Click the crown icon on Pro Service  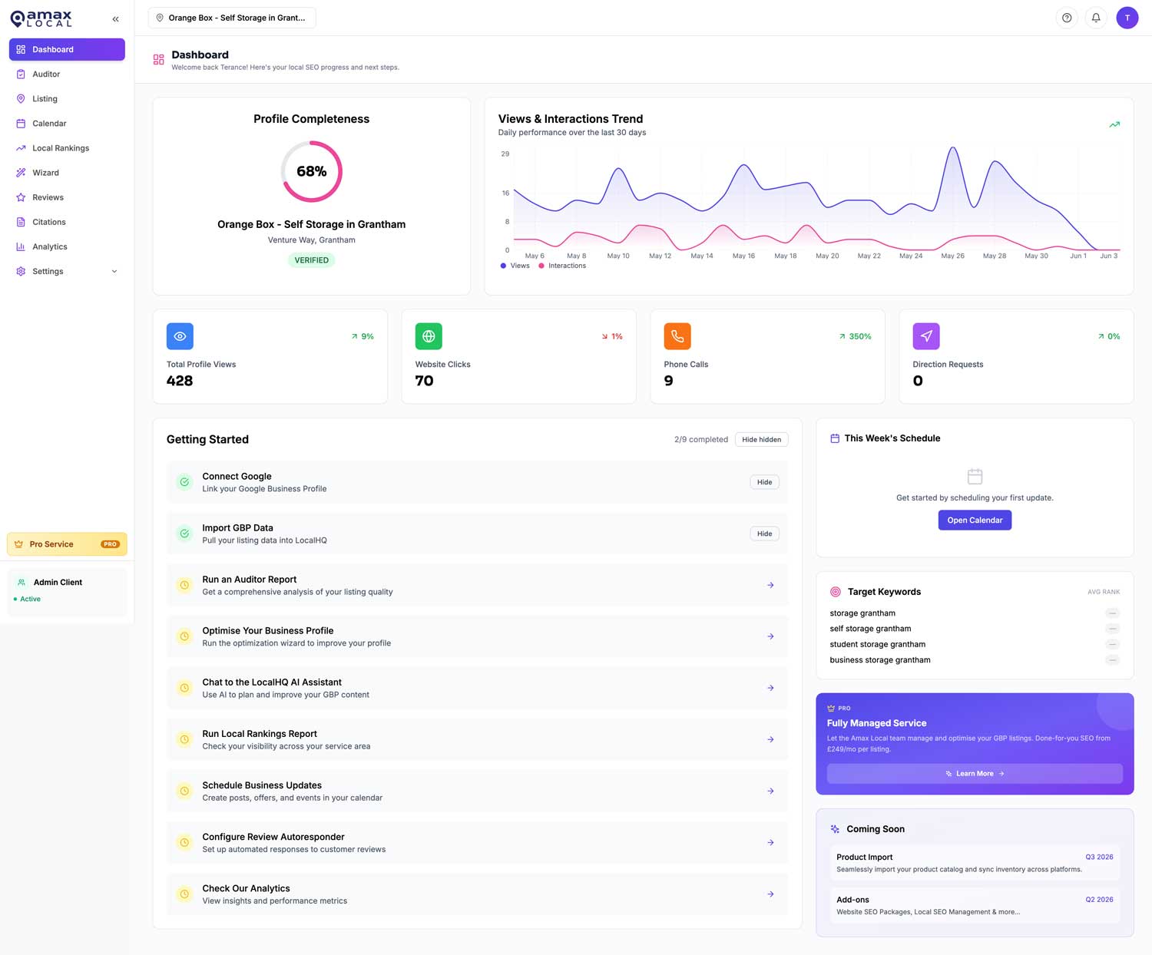coord(19,544)
